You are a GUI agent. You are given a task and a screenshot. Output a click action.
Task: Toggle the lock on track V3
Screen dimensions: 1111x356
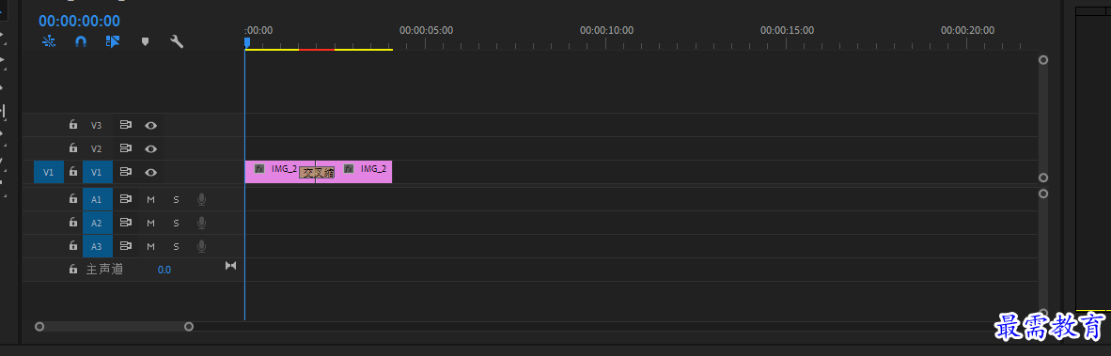pyautogui.click(x=73, y=125)
